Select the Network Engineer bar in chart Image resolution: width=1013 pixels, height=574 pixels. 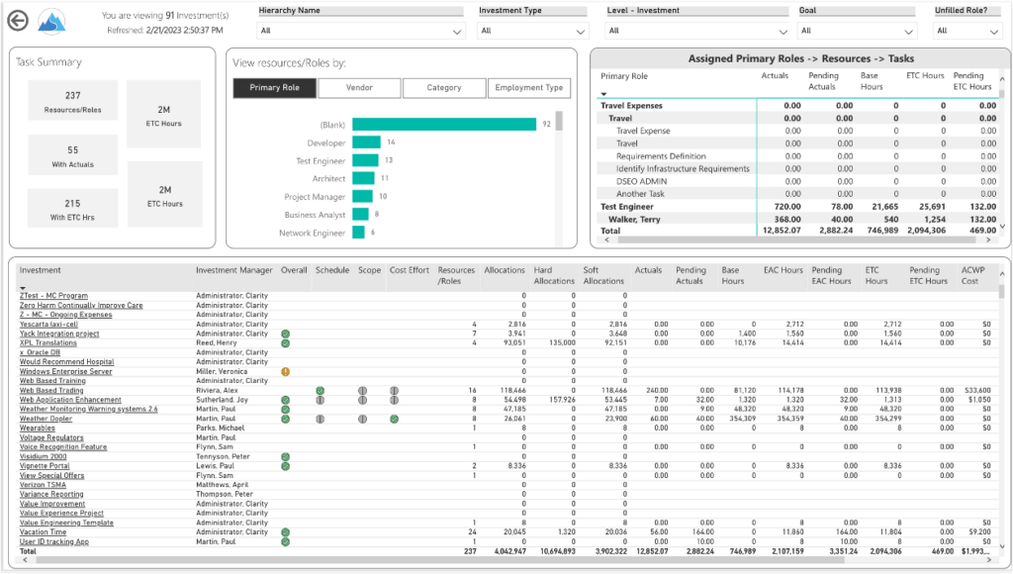(358, 233)
